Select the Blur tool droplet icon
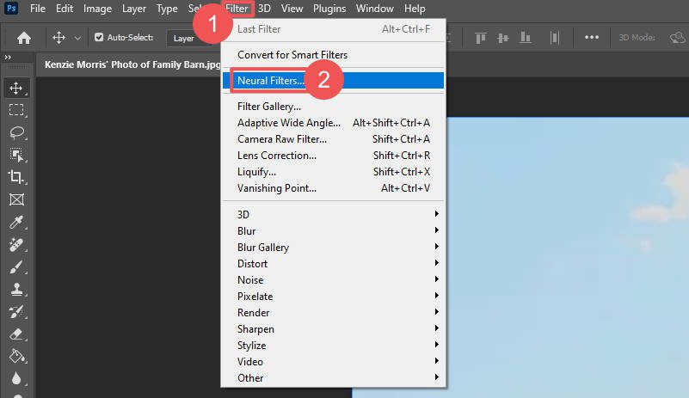This screenshot has height=398, width=689. 16,378
